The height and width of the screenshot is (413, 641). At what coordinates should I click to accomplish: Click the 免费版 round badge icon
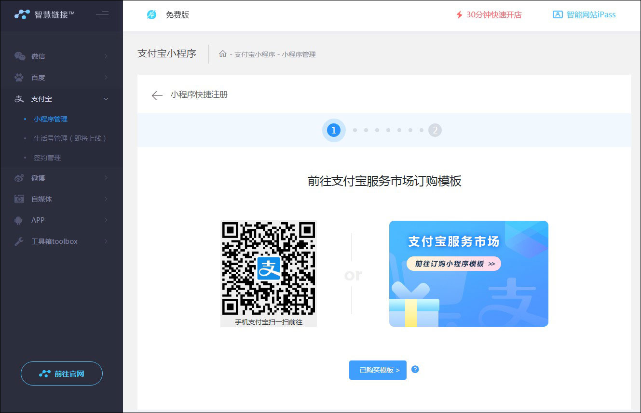(151, 15)
